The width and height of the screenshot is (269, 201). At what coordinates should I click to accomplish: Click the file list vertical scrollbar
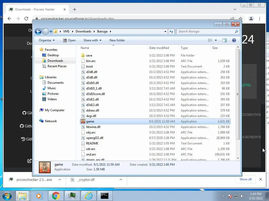click(x=238, y=94)
